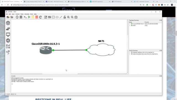Open the Annotate menu in GNS3
Screen dimensions: 177x100
pos(27,14)
